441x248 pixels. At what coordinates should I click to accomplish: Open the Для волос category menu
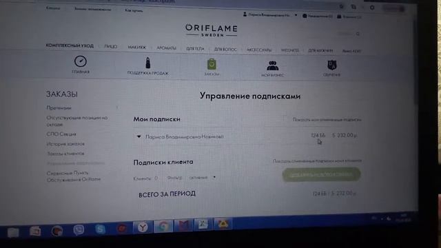point(225,49)
